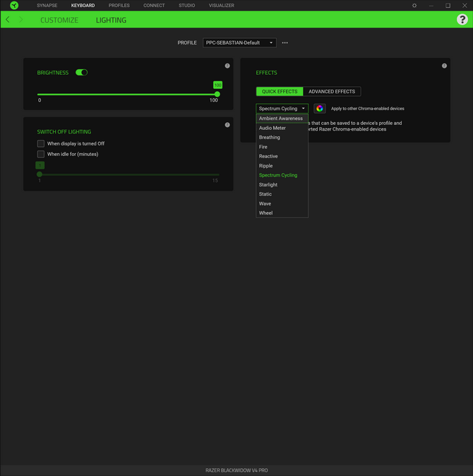The width and height of the screenshot is (473, 476).
Task: Click the idle minutes slider handle
Action: (x=40, y=174)
